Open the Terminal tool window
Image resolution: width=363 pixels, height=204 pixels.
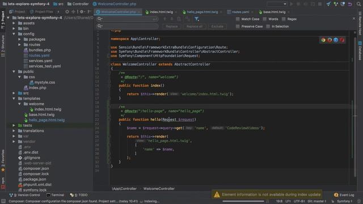(56, 195)
